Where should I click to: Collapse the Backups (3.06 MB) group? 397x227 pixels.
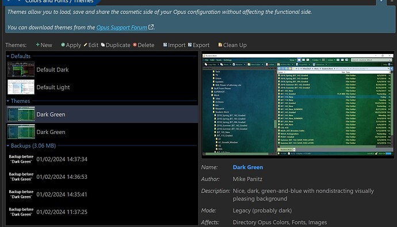tap(8, 145)
